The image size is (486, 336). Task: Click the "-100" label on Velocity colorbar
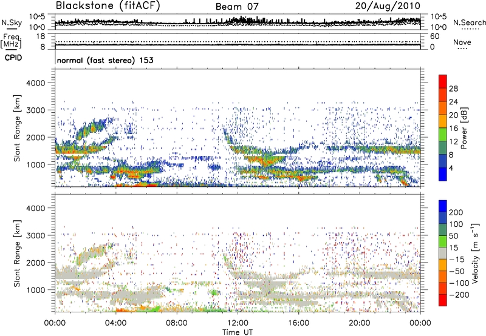pos(459,283)
